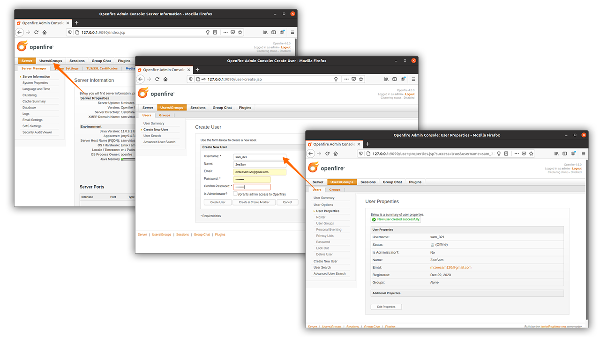600x337 pixels.
Task: Click the home icon in the Server Information window
Action: pos(45,32)
